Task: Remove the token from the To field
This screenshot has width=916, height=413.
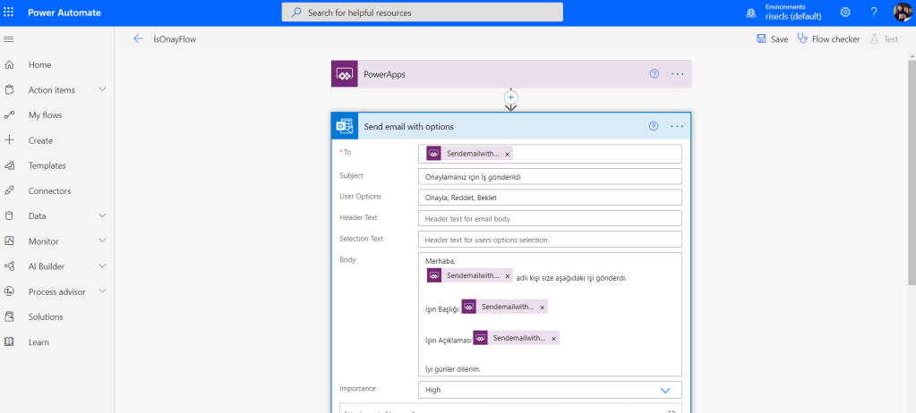Action: point(507,154)
